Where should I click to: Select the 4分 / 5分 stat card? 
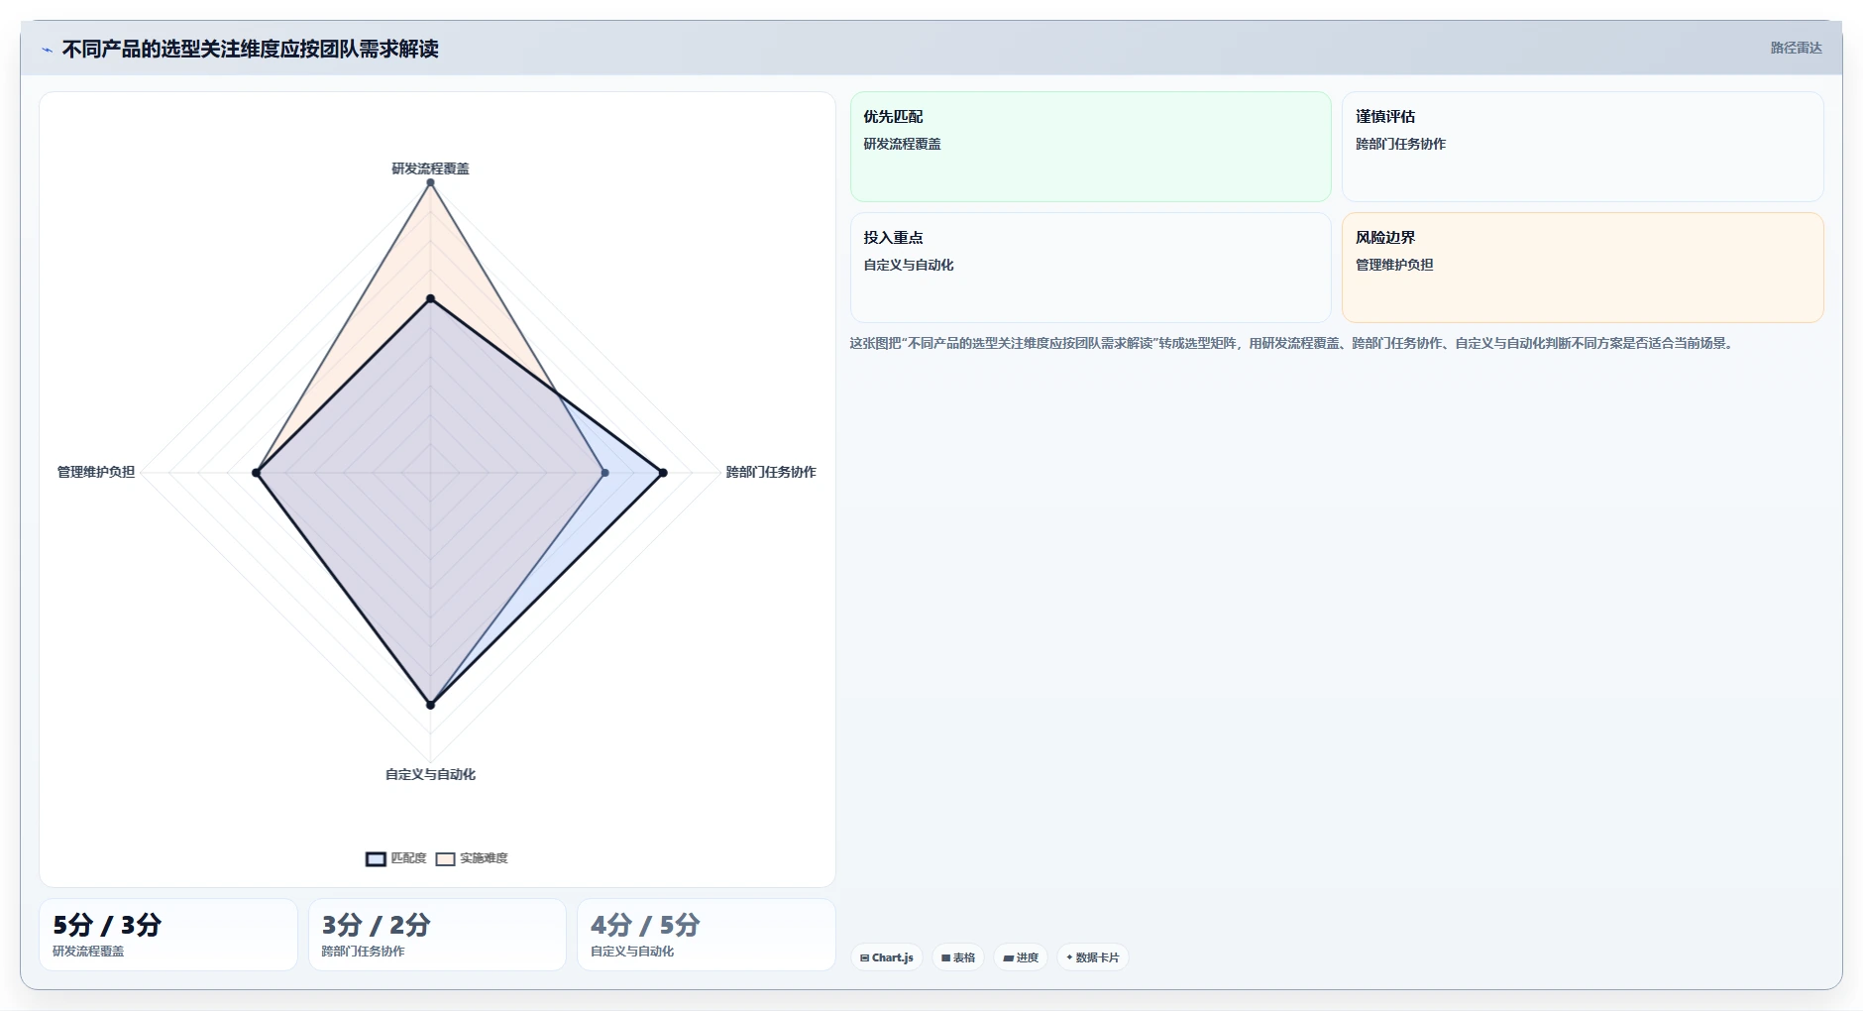tap(707, 935)
